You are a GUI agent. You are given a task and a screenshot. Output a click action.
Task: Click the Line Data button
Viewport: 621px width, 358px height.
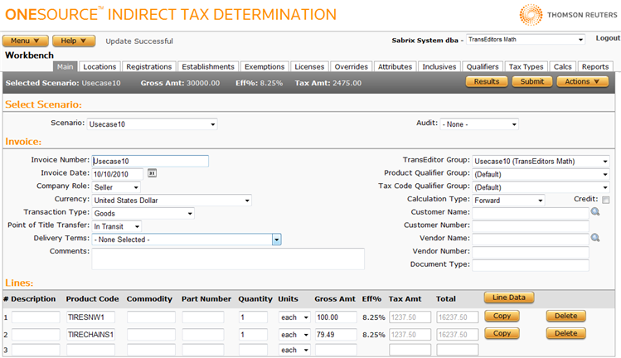click(508, 297)
